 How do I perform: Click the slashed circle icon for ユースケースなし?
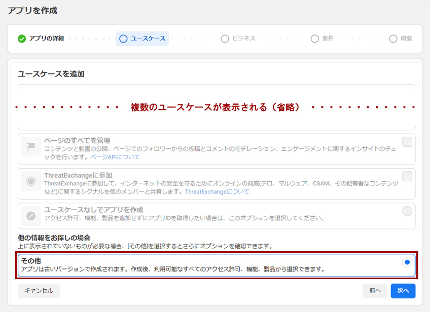(31, 215)
